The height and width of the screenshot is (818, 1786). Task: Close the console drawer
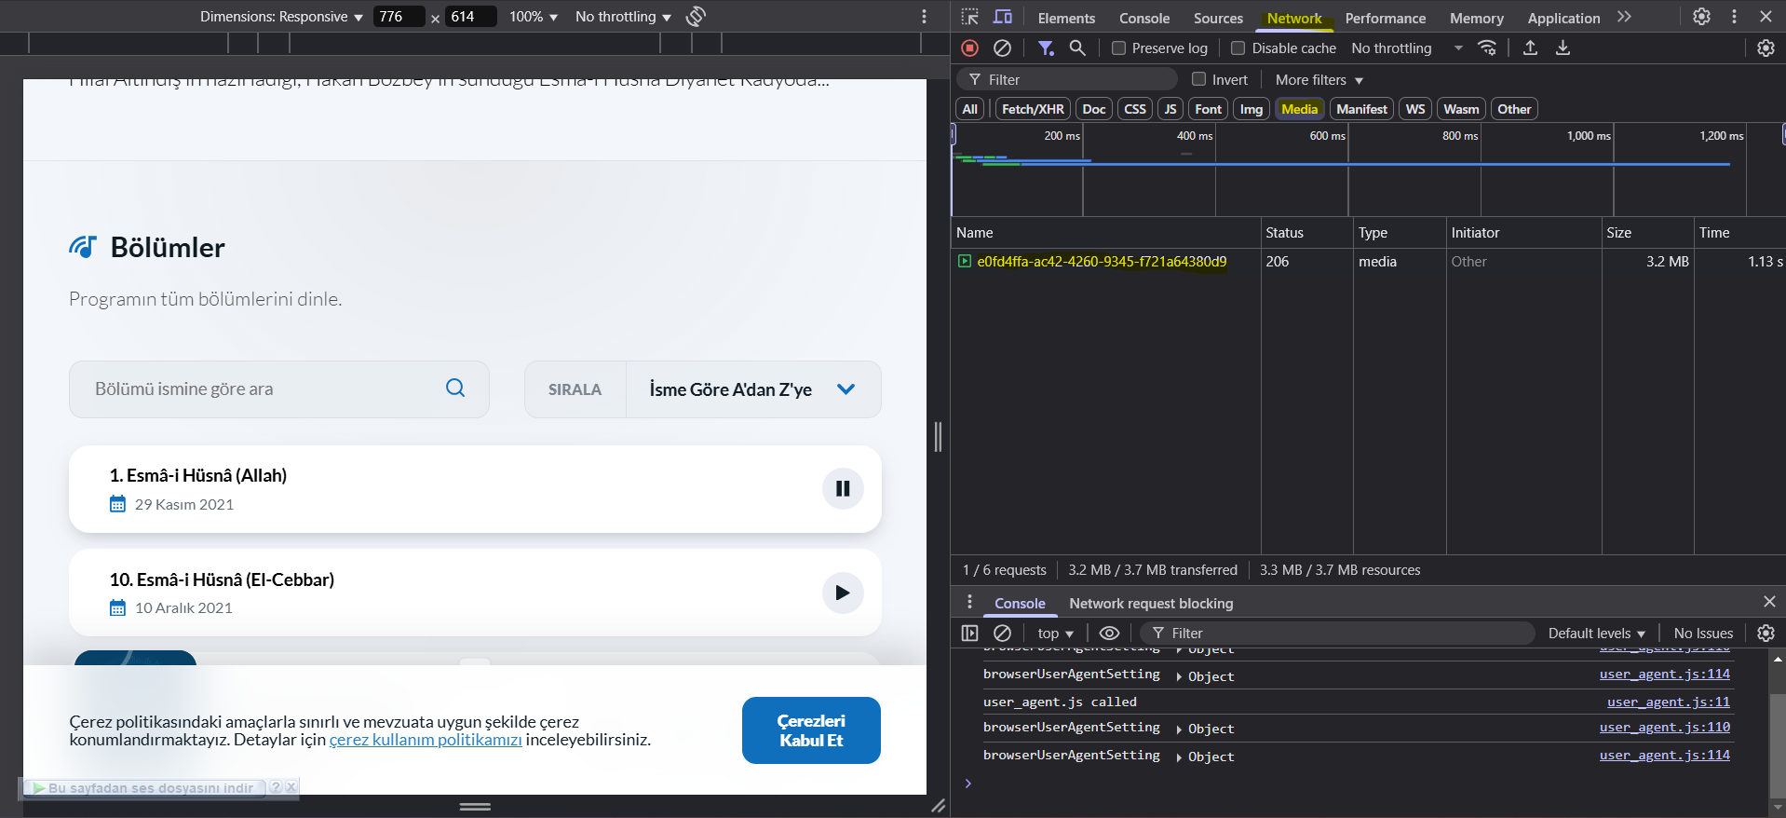point(1769,602)
